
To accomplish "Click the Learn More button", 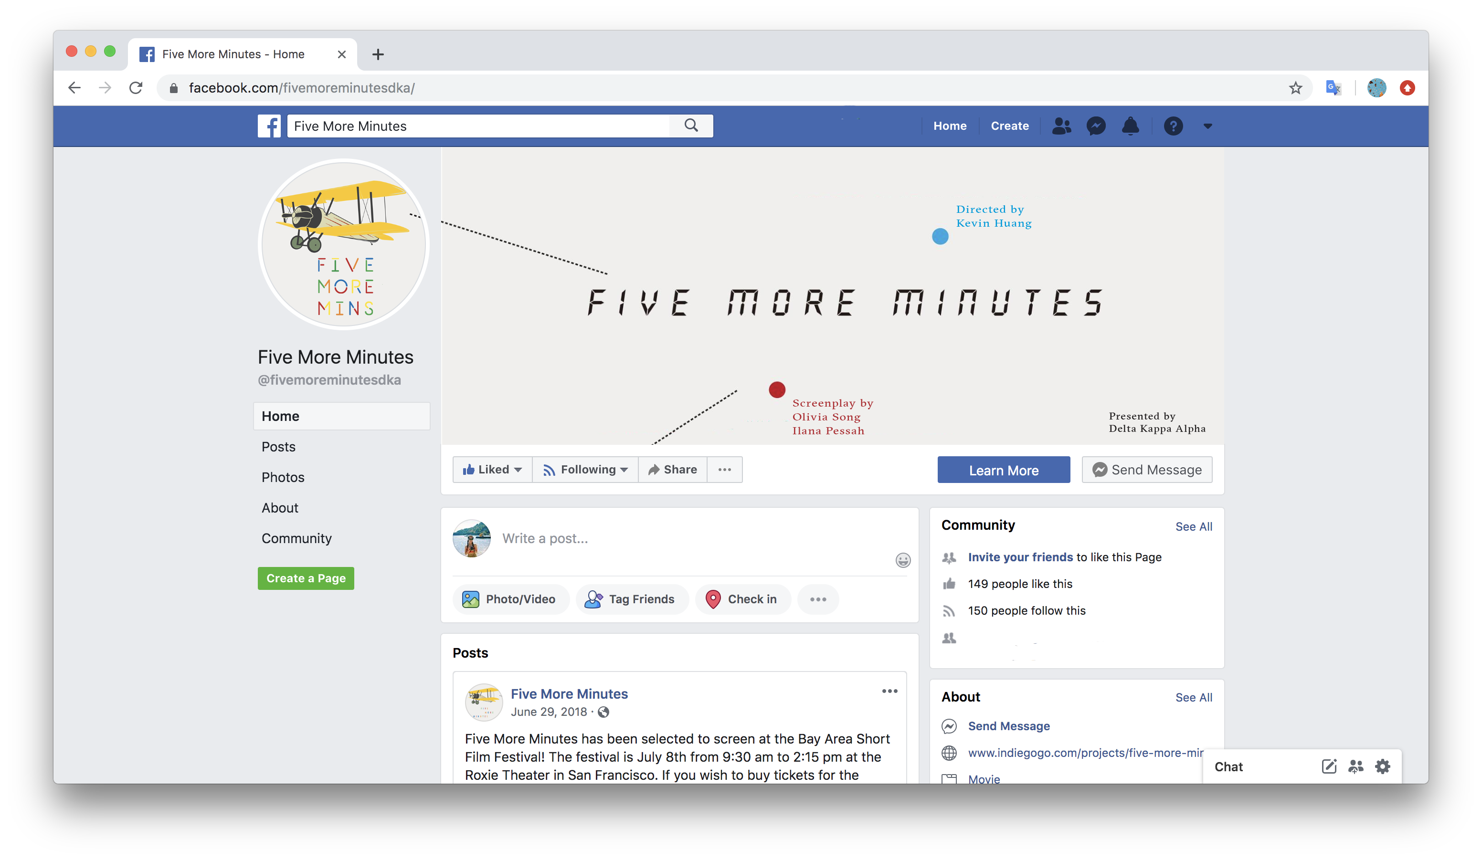I will point(1003,470).
